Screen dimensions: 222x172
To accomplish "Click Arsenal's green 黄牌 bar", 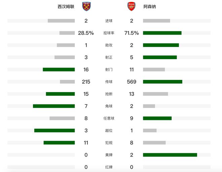I will click(170, 155).
